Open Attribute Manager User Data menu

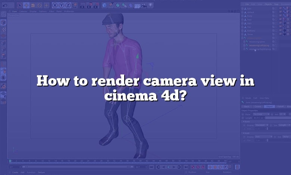coord(264,98)
